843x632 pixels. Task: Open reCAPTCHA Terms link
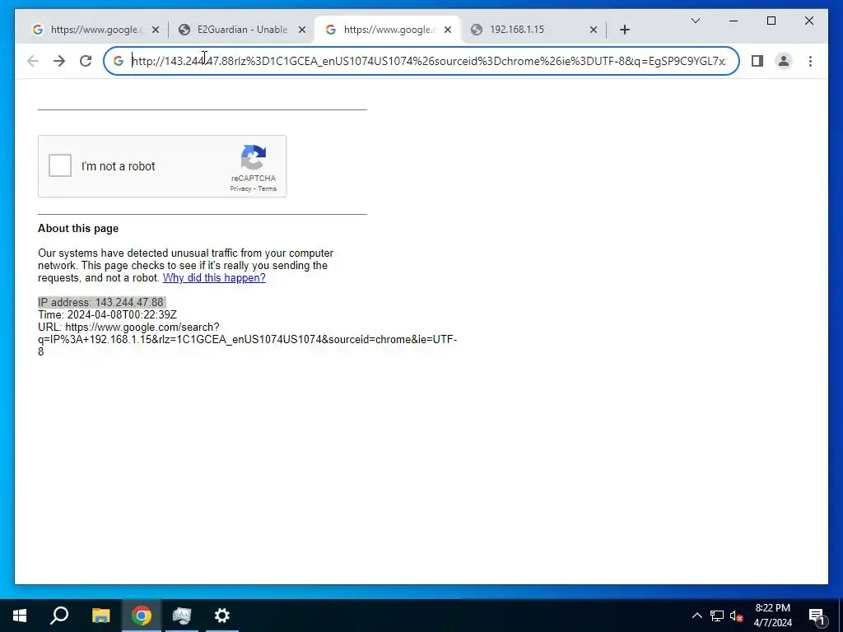pos(268,188)
